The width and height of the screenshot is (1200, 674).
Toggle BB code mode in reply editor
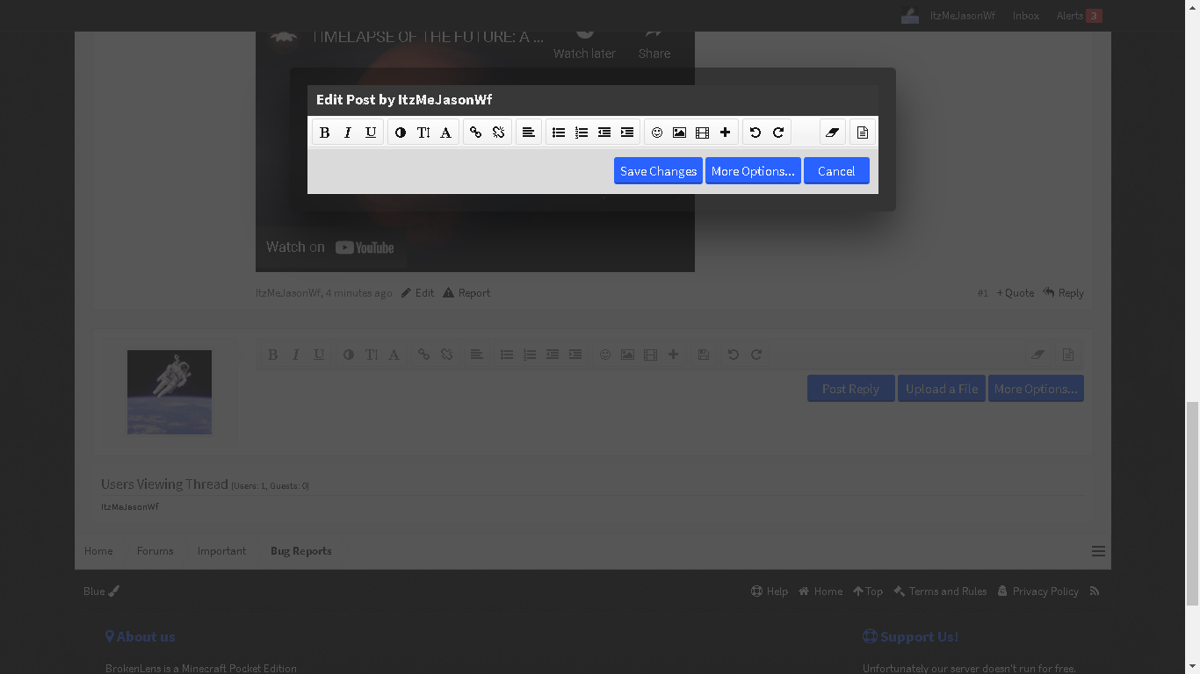(x=1068, y=355)
